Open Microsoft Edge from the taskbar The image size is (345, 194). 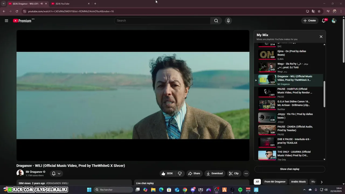click(161, 190)
